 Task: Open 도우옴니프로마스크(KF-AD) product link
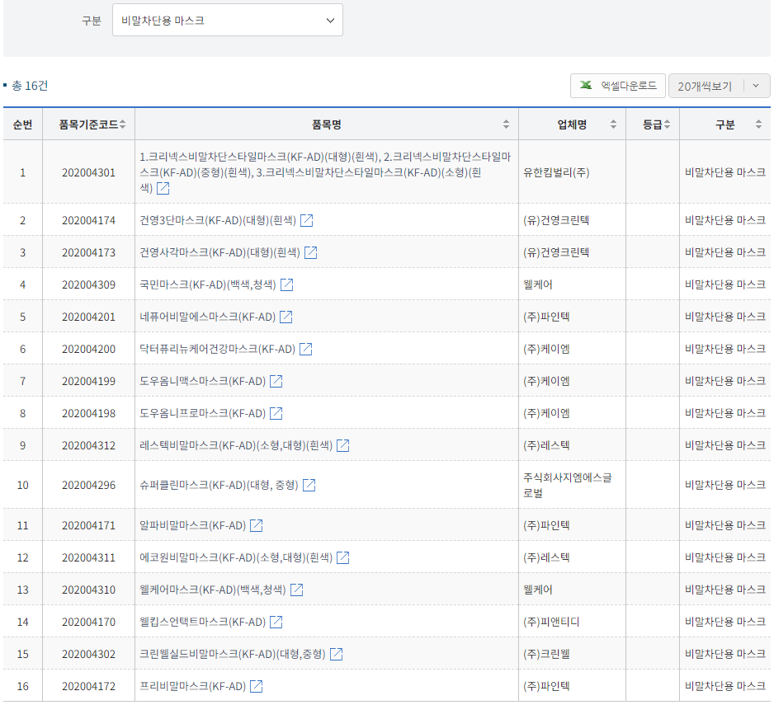[202, 413]
